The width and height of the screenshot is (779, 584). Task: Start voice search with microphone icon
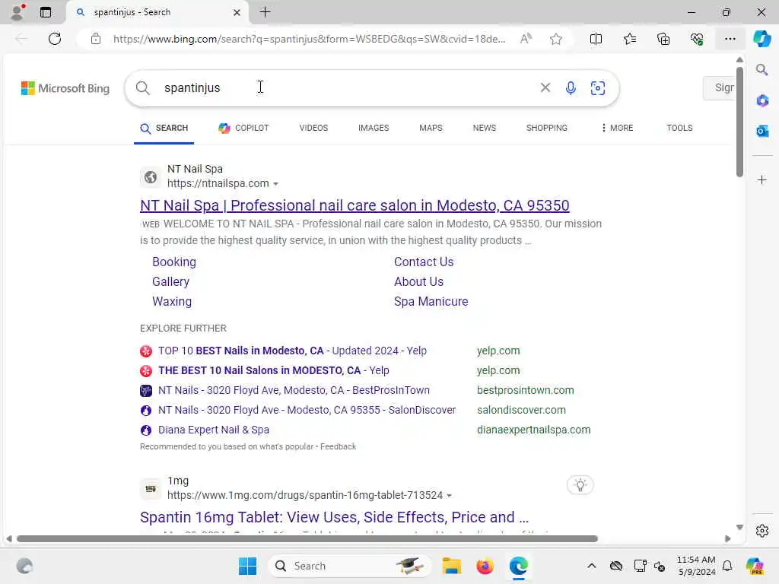point(571,88)
